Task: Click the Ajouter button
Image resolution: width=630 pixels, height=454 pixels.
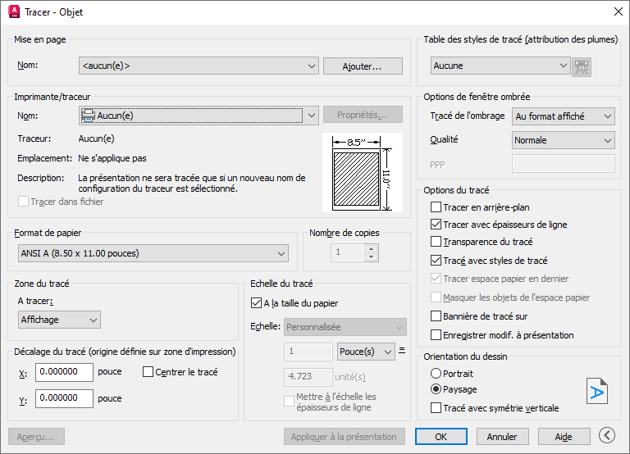Action: pyautogui.click(x=363, y=66)
